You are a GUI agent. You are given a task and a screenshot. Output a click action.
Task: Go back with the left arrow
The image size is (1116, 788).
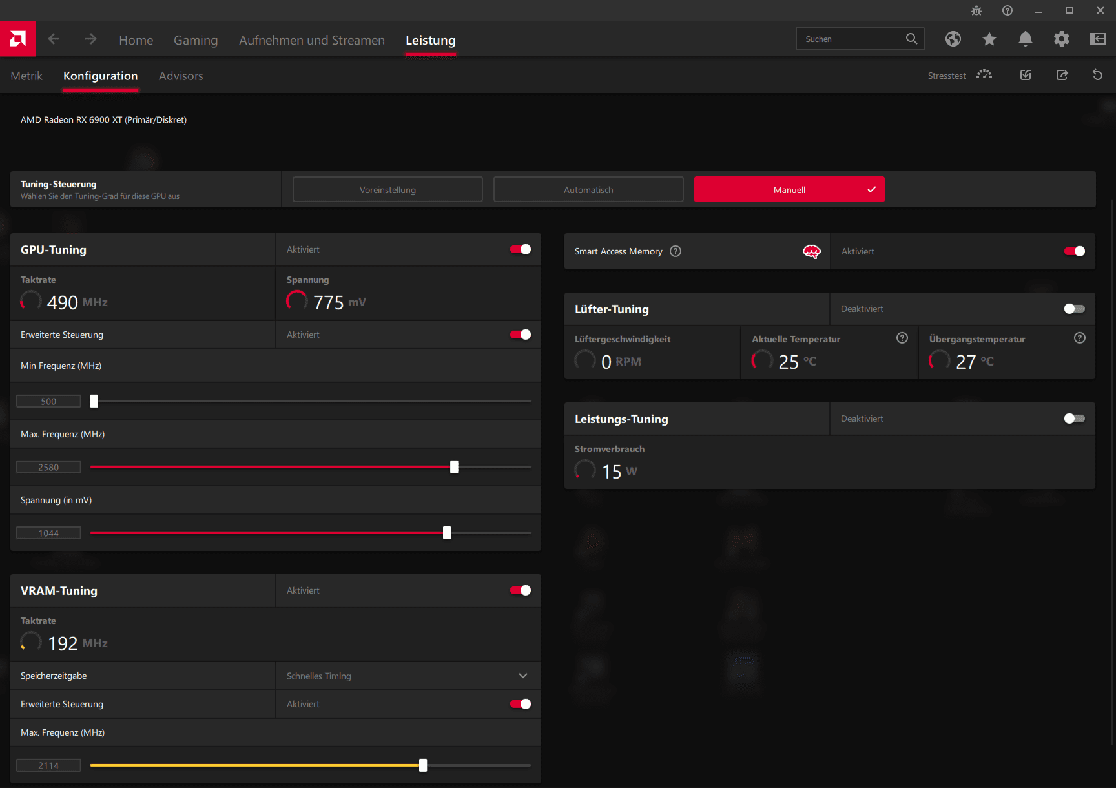pyautogui.click(x=54, y=39)
